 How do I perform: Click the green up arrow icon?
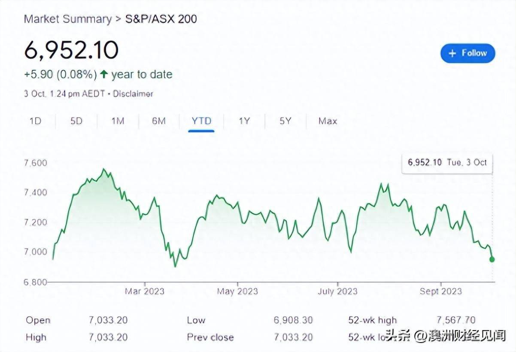click(x=103, y=74)
